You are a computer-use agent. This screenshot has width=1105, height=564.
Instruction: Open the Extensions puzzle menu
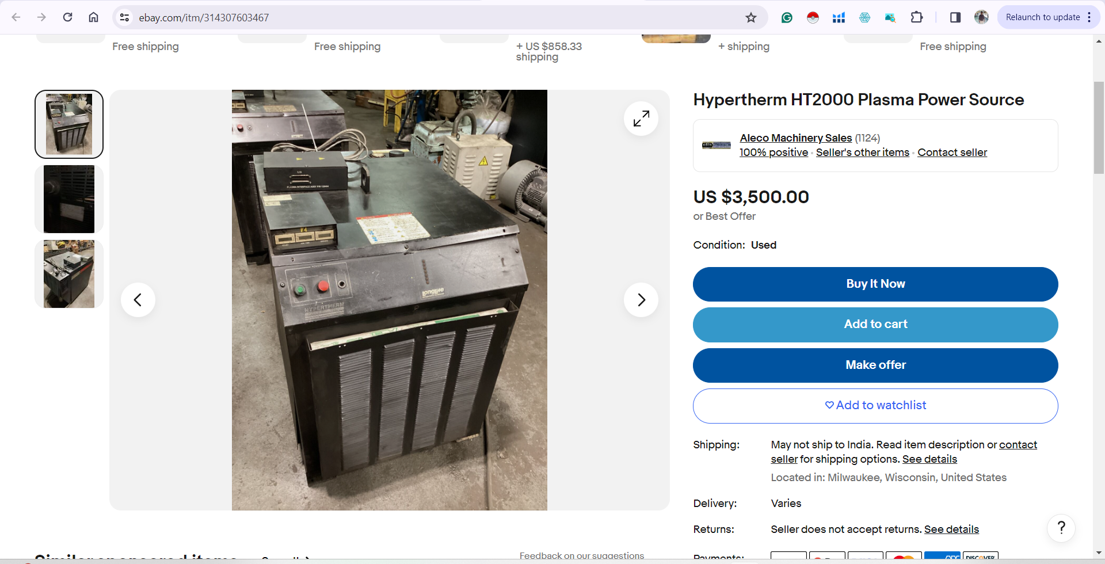917,17
